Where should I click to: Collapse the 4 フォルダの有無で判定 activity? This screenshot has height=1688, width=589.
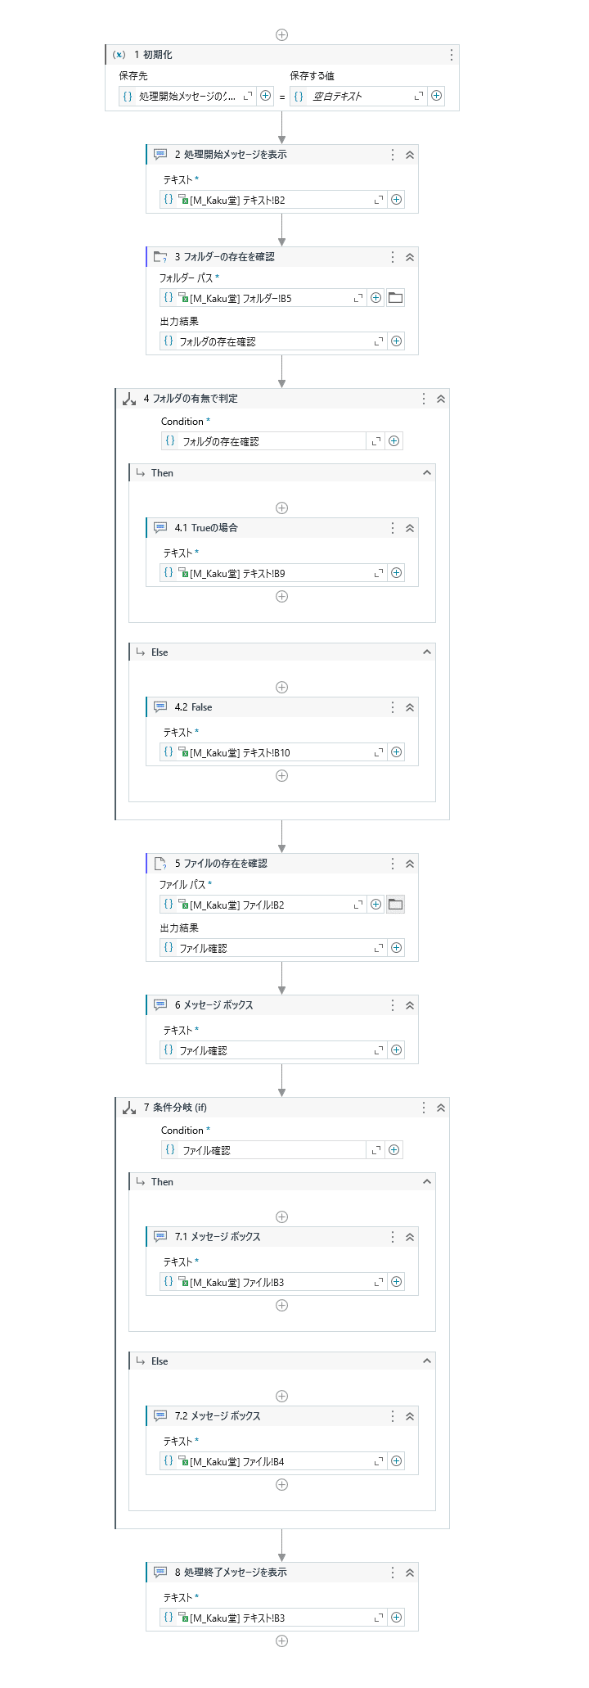point(441,399)
